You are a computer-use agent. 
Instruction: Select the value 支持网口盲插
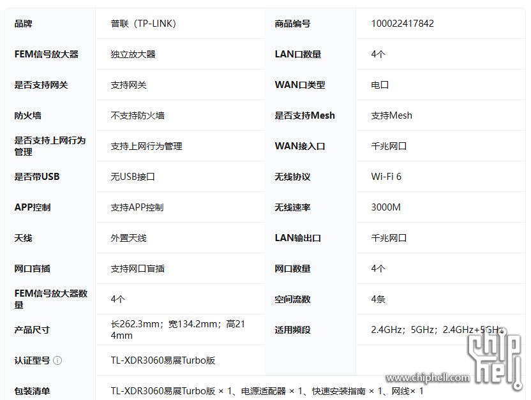click(x=137, y=269)
